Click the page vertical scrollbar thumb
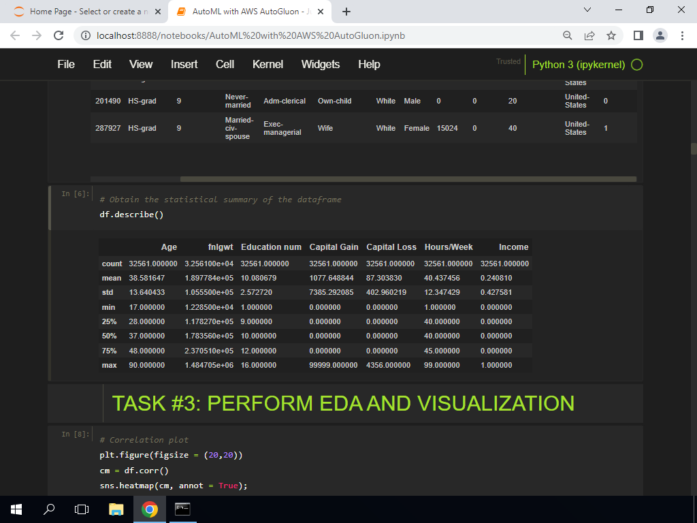697x523 pixels. click(694, 148)
